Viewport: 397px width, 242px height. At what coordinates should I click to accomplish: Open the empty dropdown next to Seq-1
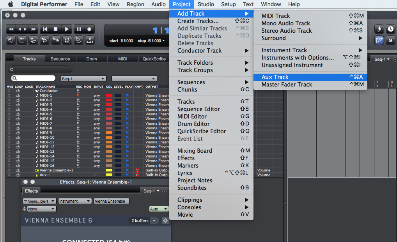coord(134,79)
